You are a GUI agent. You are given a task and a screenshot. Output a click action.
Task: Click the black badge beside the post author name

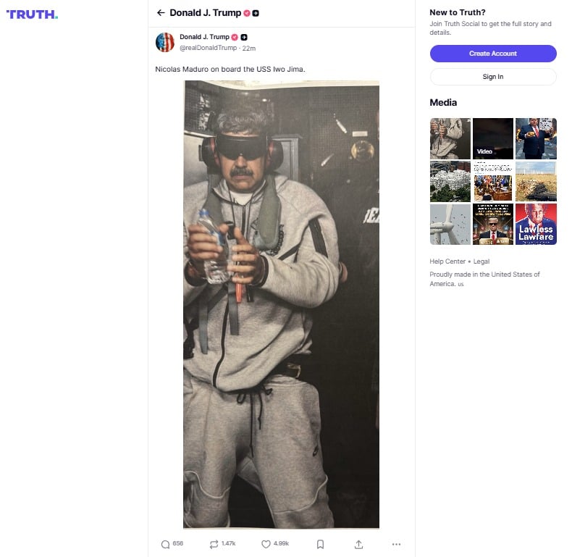(x=245, y=37)
